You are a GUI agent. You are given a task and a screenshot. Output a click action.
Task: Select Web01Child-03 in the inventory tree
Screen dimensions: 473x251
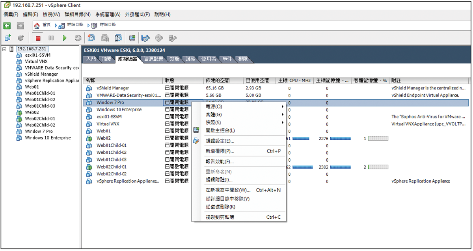tap(40, 106)
